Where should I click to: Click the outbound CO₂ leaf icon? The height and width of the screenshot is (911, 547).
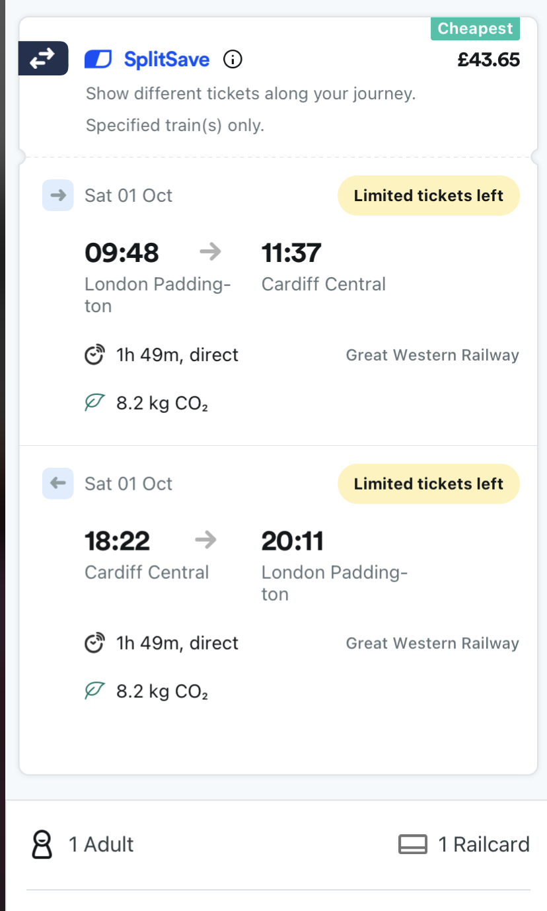pyautogui.click(x=96, y=402)
